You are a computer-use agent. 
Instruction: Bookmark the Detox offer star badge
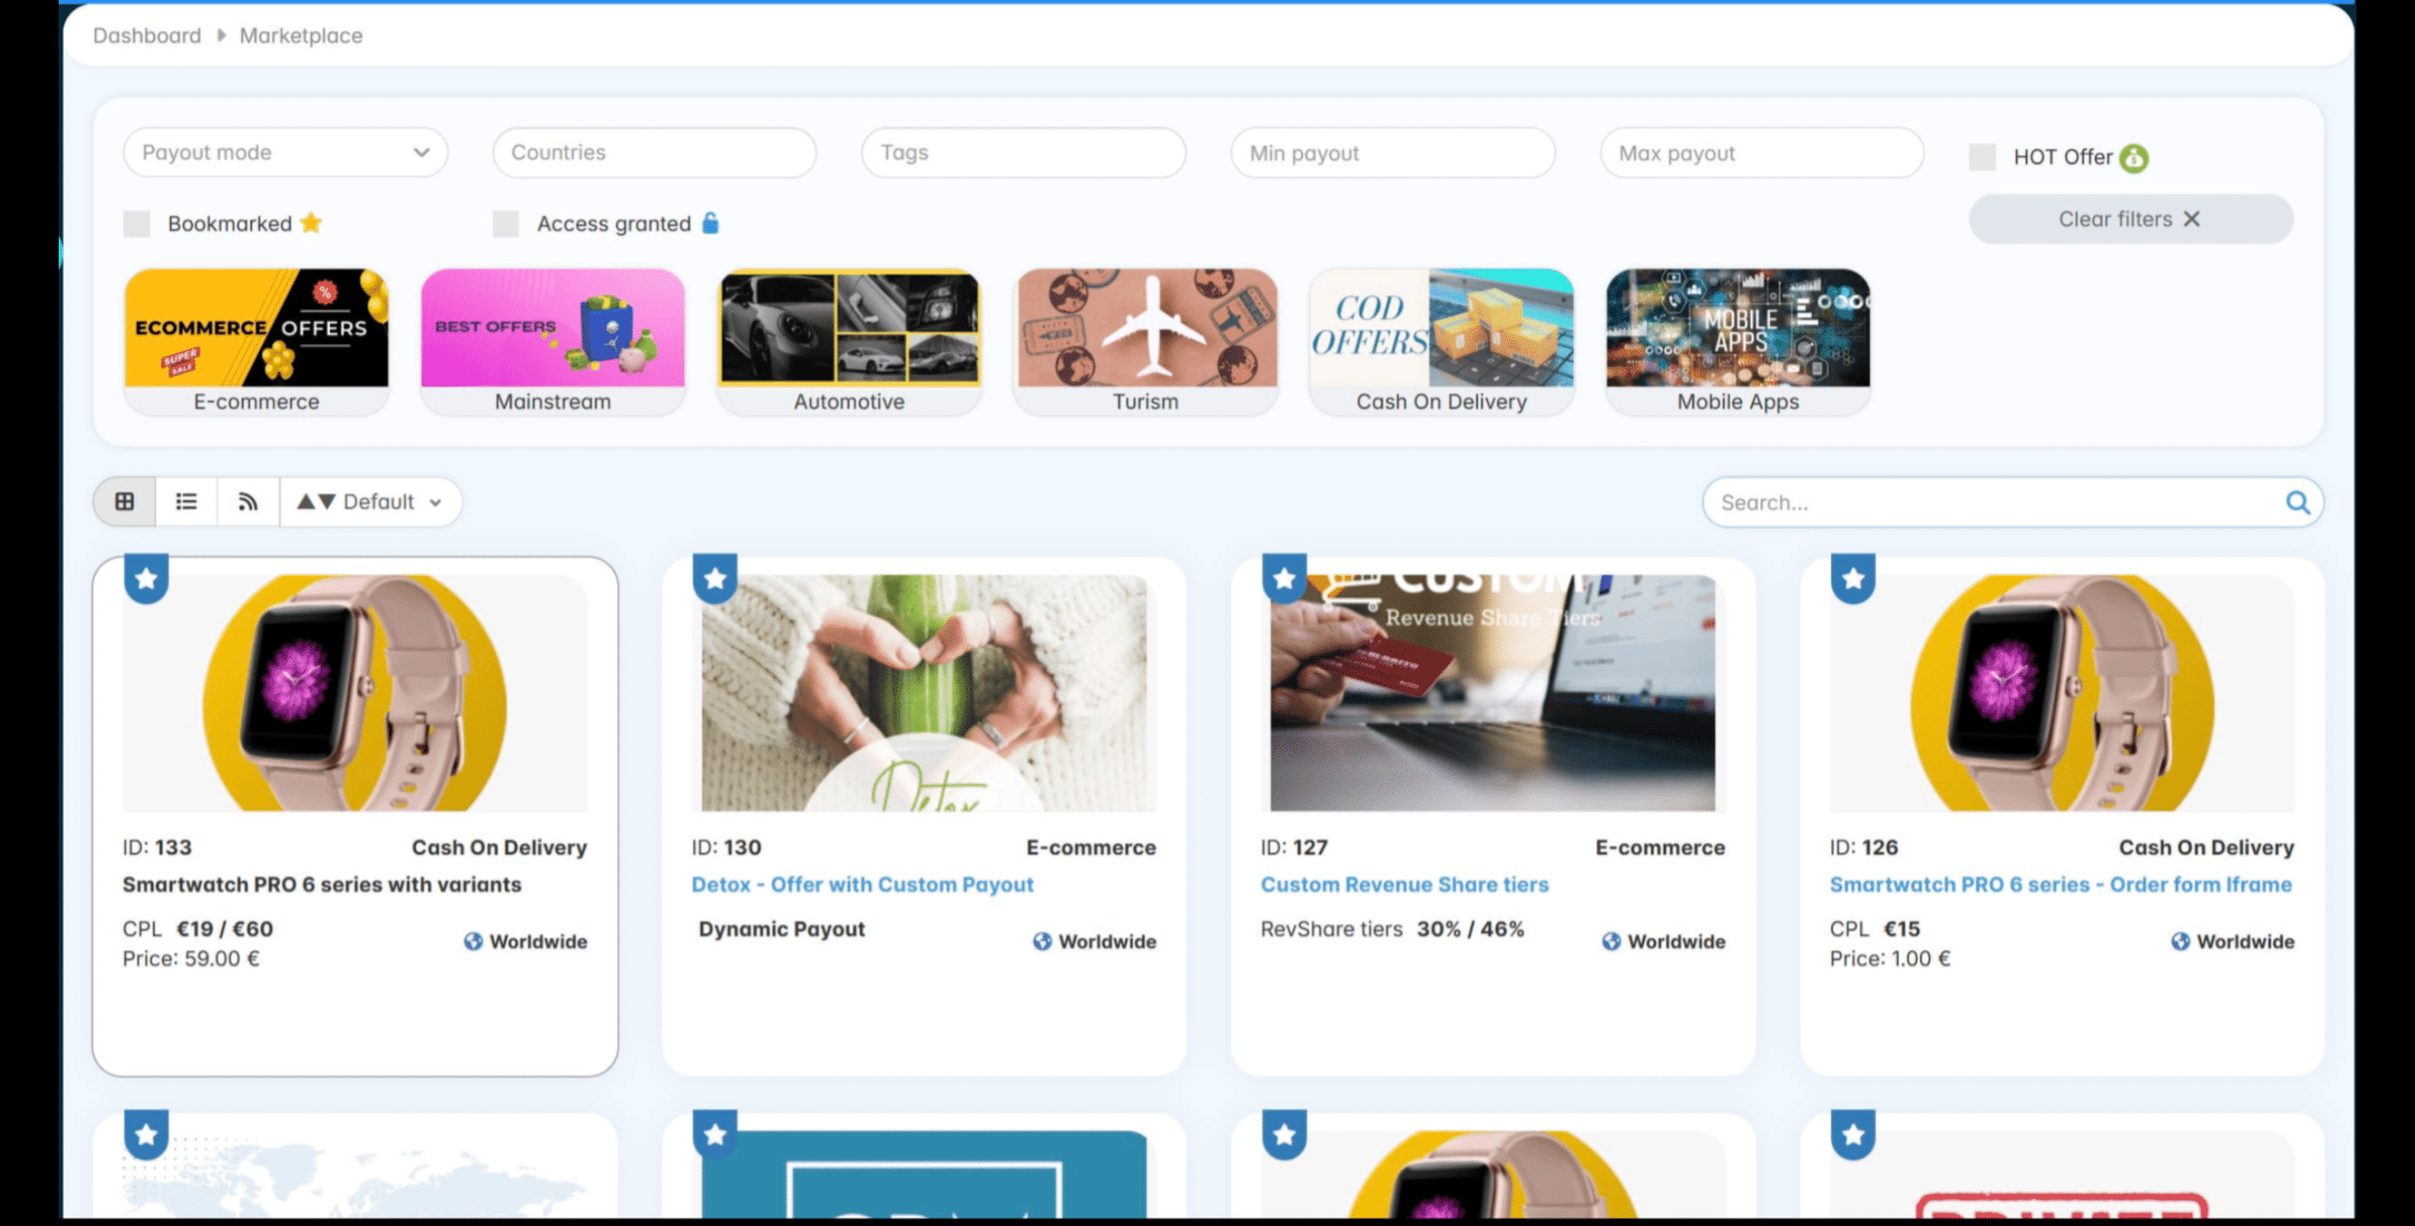715,579
